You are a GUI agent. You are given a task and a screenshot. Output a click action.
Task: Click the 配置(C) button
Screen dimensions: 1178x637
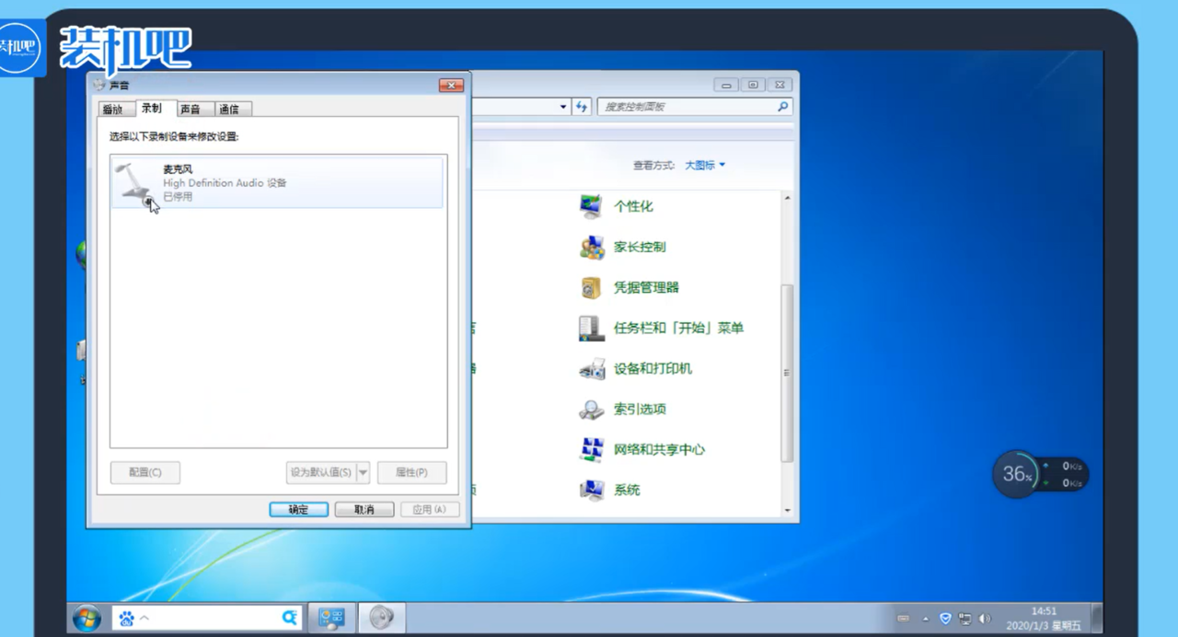[145, 473]
